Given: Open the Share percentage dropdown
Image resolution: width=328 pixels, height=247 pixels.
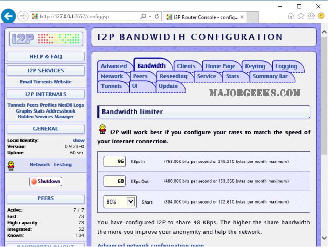Looking at the screenshot, I should (x=120, y=201).
